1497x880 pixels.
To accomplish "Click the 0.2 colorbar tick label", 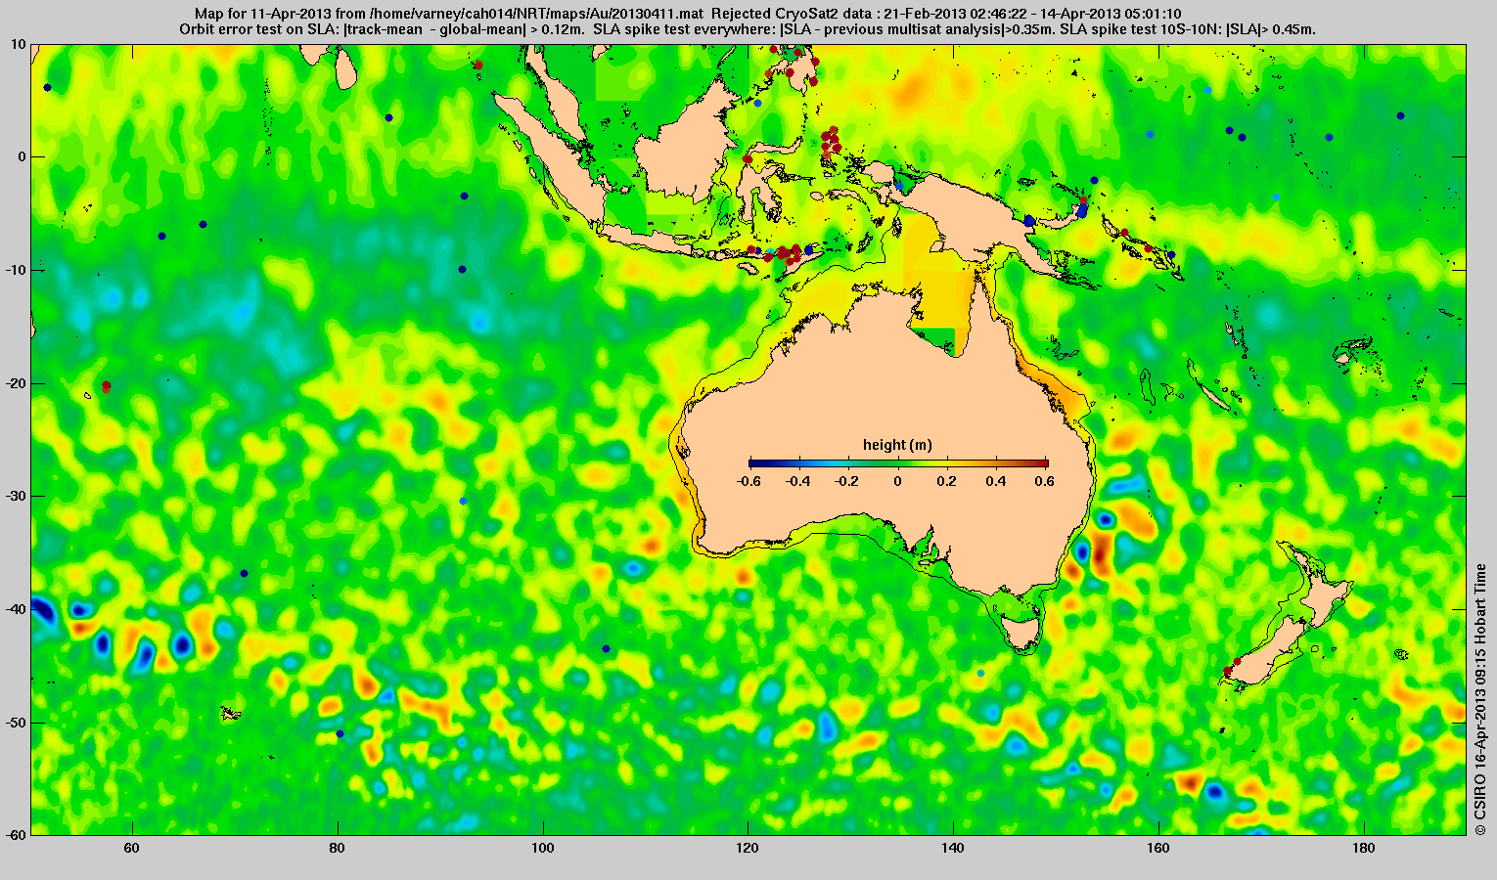I will click(x=948, y=481).
